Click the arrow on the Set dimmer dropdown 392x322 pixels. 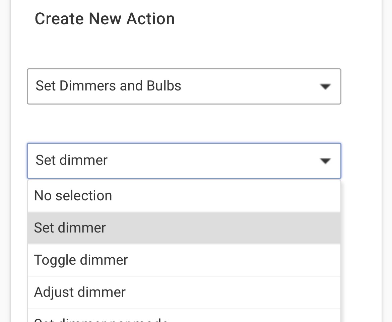point(325,161)
